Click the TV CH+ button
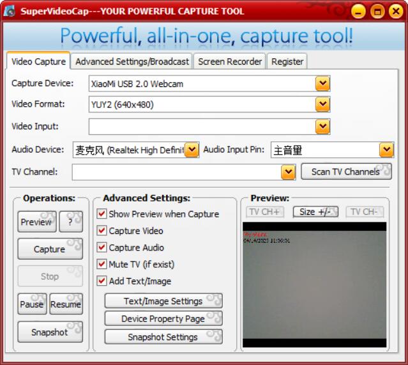The height and width of the screenshot is (365, 408). point(265,212)
